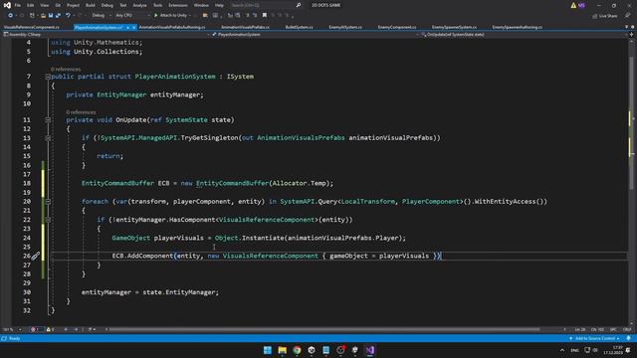Click the Visual Studio taskbar icon

tap(369, 350)
